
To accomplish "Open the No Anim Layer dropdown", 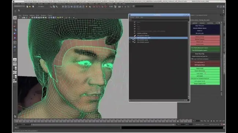I will (x=200, y=124).
